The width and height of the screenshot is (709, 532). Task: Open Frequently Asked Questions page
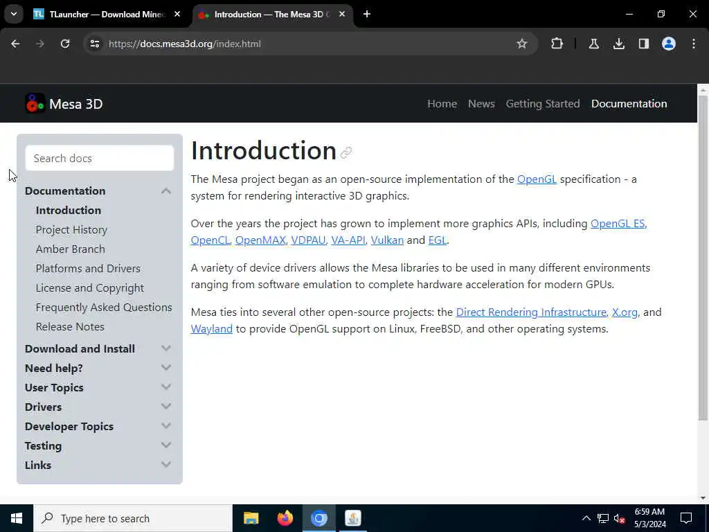pos(104,308)
